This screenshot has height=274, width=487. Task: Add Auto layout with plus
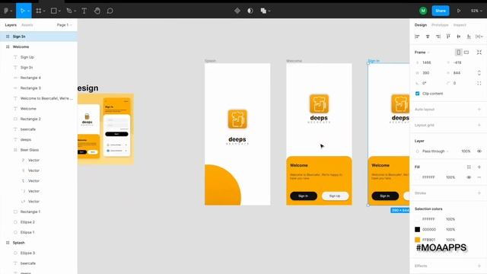[479, 110]
